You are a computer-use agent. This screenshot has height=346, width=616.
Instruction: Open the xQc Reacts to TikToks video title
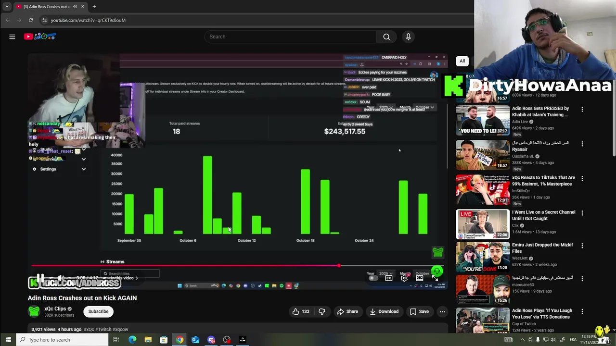(x=543, y=181)
